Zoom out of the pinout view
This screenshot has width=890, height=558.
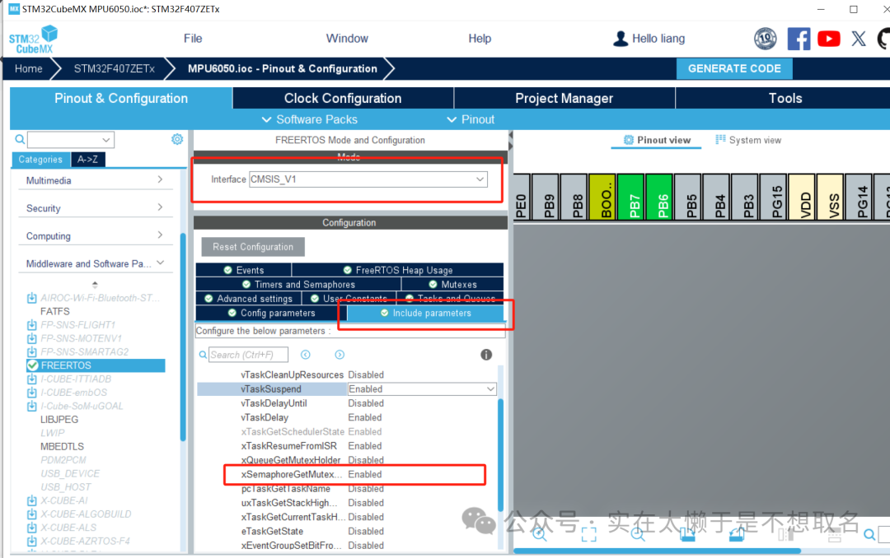pyautogui.click(x=638, y=533)
